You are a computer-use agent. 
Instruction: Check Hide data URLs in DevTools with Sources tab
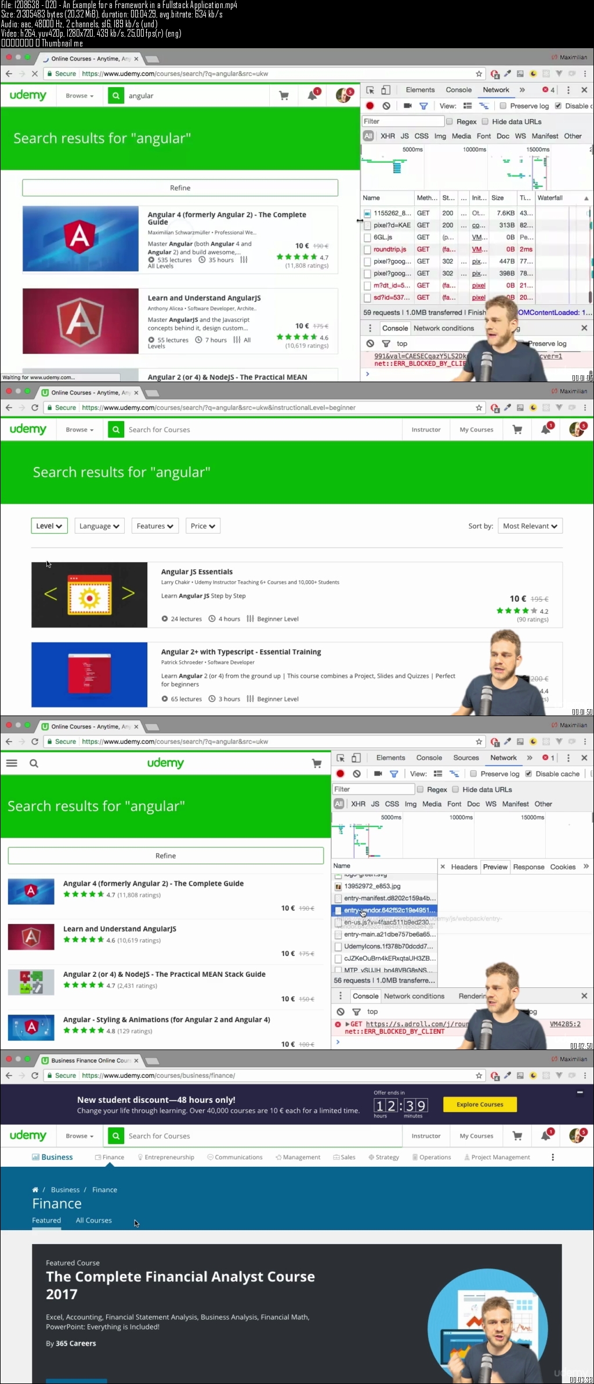pyautogui.click(x=456, y=789)
